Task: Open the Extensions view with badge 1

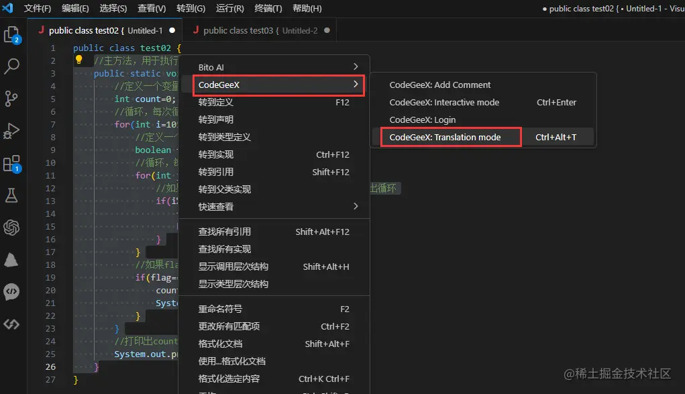Action: point(13,163)
